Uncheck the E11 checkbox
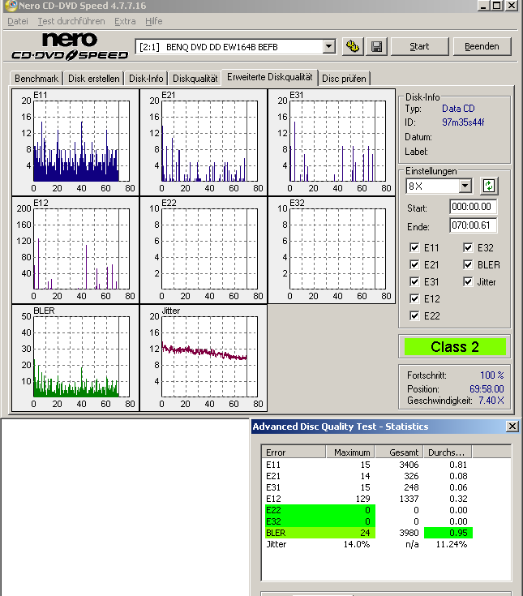 pyautogui.click(x=415, y=248)
